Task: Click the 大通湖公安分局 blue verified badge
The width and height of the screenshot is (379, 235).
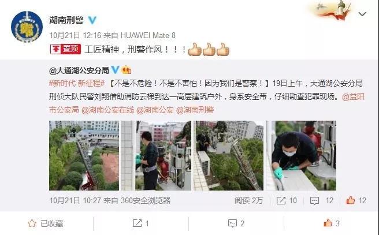Action: pos(115,70)
